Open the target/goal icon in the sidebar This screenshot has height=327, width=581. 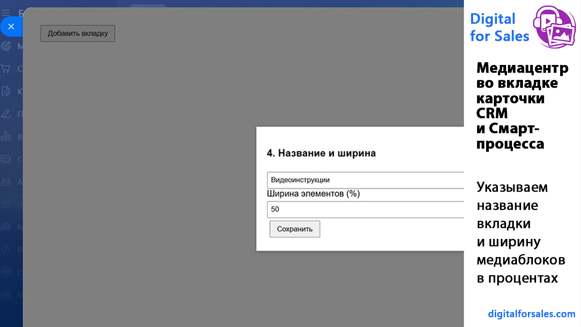click(x=6, y=46)
